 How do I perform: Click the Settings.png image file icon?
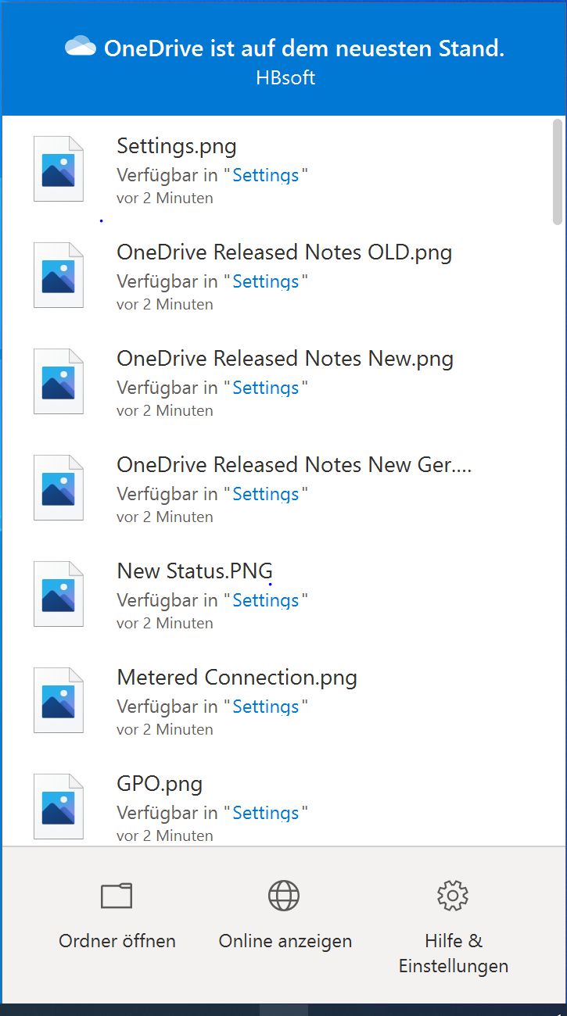coord(59,169)
